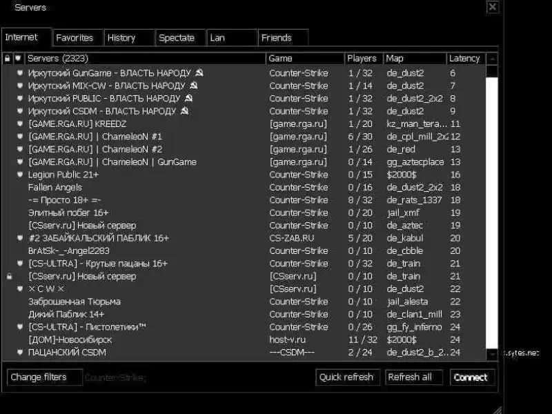
Task: Click shield icon on ChameleoN #2 row
Action: coord(20,149)
